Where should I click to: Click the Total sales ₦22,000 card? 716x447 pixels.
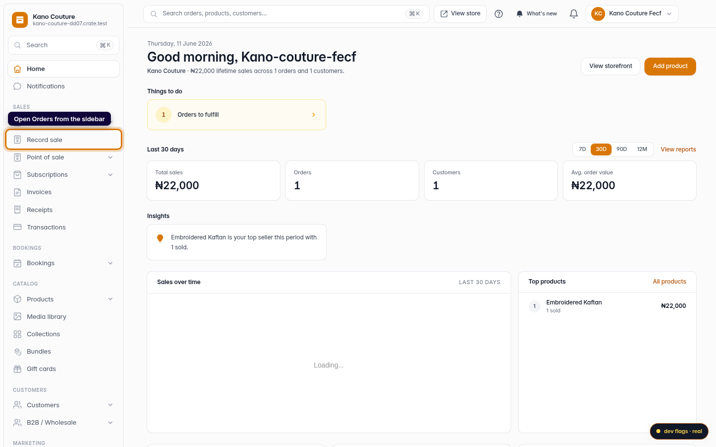(214, 181)
